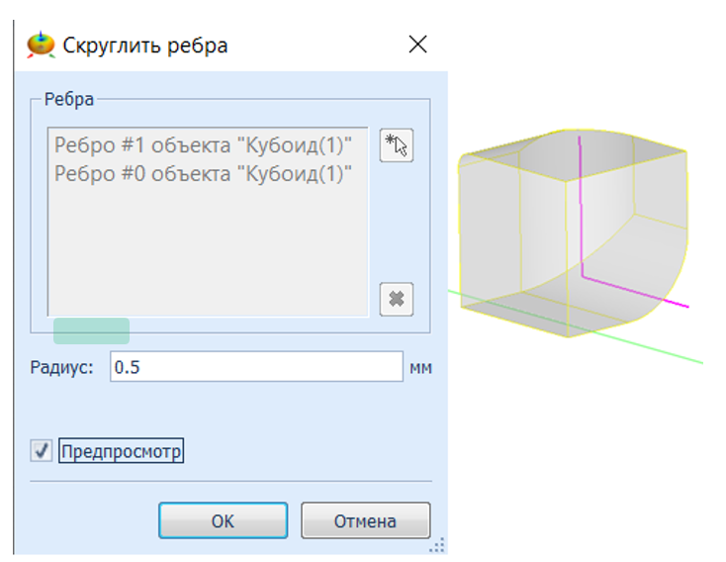Select Ребро #1 объекта Кубоид(1) in the list
The width and height of the screenshot is (726, 562).
[203, 144]
